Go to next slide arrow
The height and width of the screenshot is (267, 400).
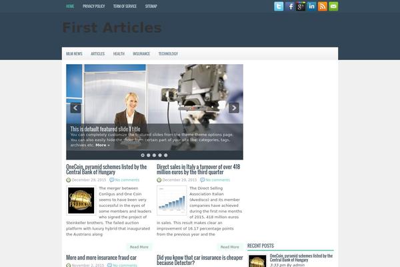click(x=234, y=108)
